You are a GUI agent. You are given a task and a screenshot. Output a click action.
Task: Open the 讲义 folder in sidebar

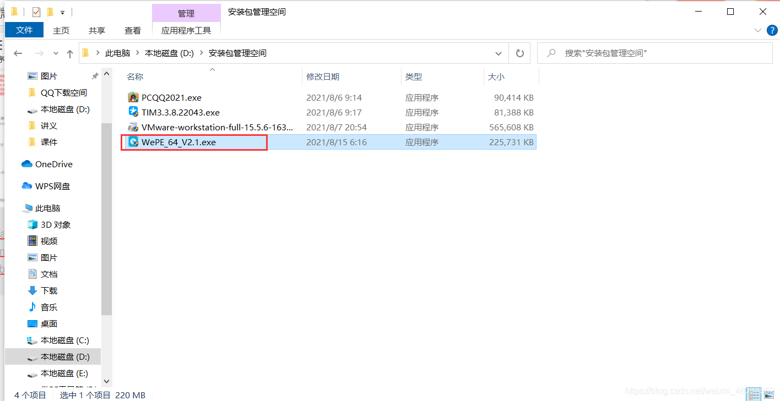pos(49,125)
